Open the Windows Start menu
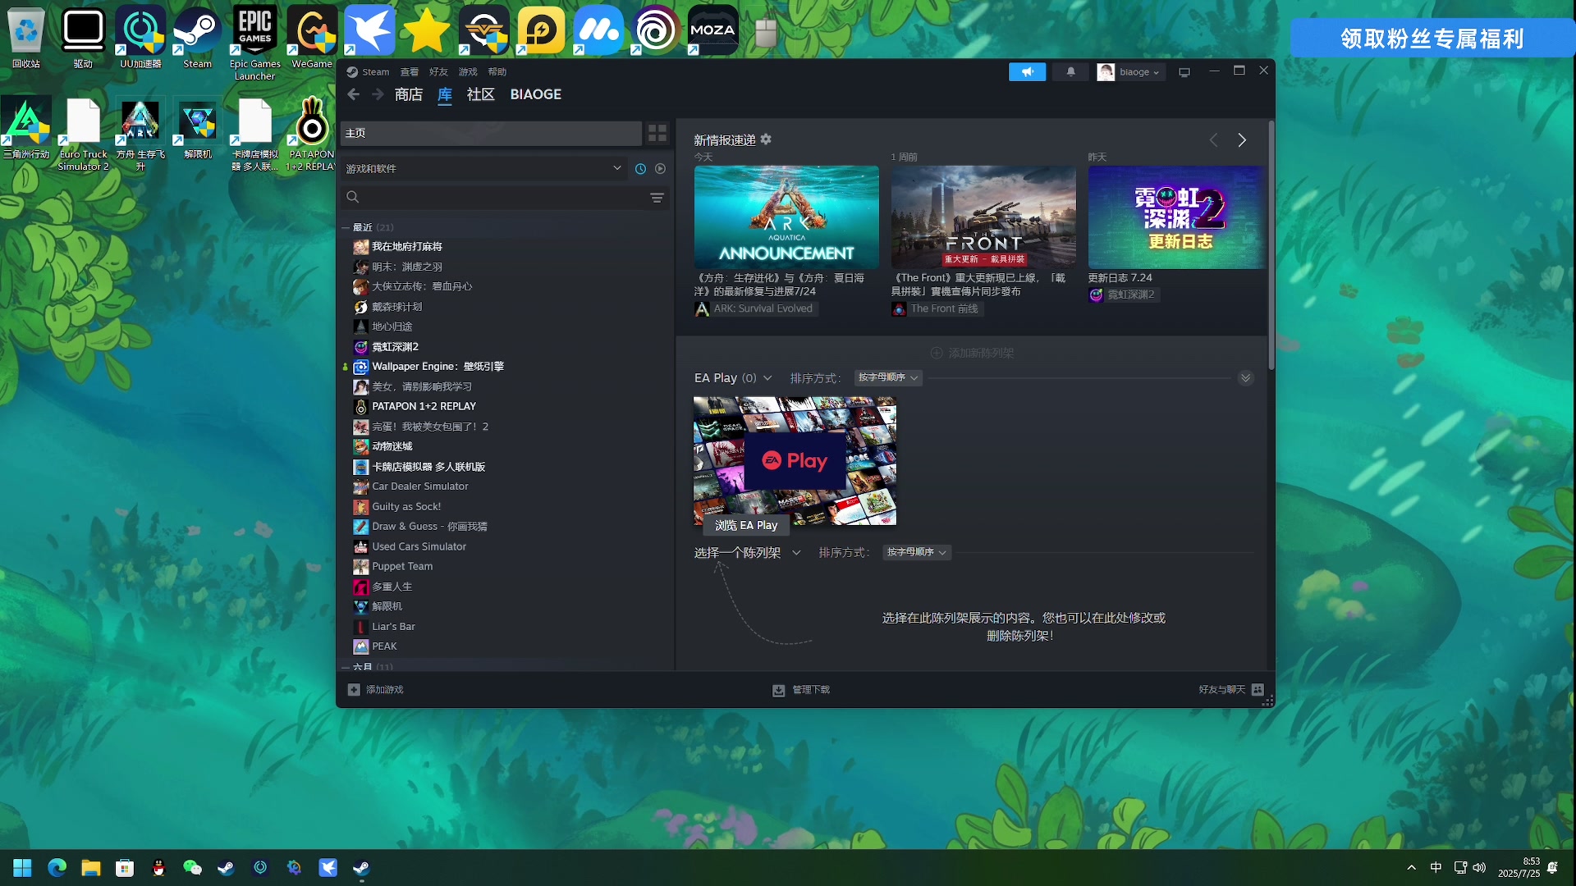 (x=22, y=868)
